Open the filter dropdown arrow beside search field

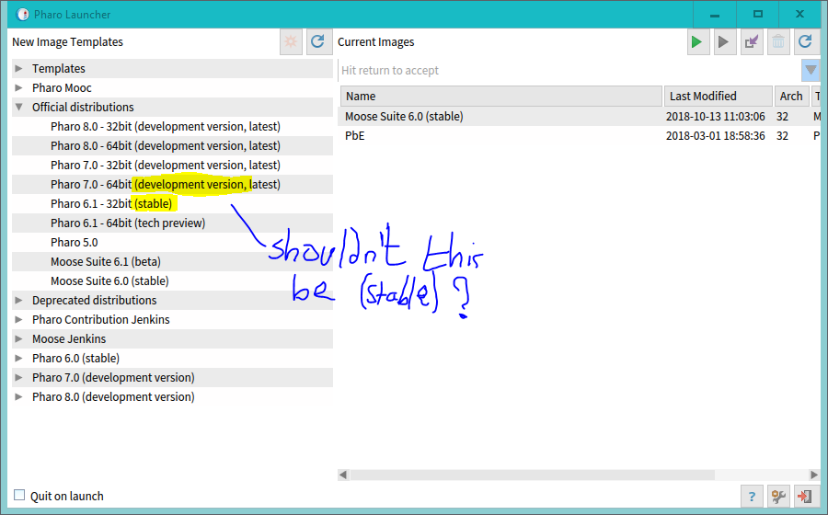point(811,70)
